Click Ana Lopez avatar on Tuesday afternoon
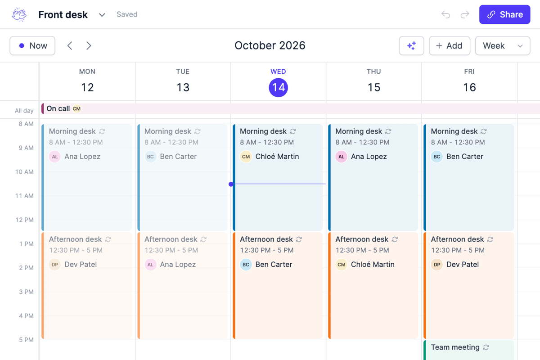This screenshot has height=360, width=540. (150, 265)
